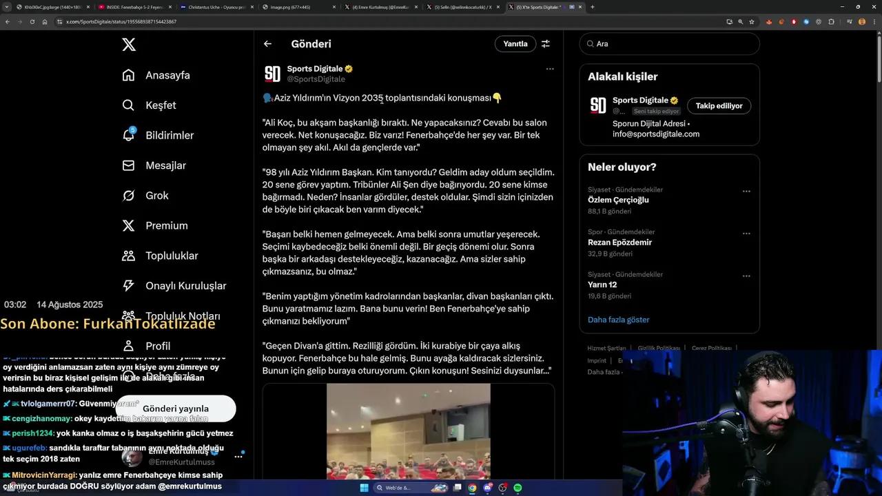The height and width of the screenshot is (496, 882).
Task: Open Premium menu item
Action: point(155,225)
